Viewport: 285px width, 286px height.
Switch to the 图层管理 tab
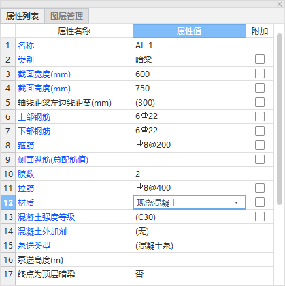tap(67, 16)
